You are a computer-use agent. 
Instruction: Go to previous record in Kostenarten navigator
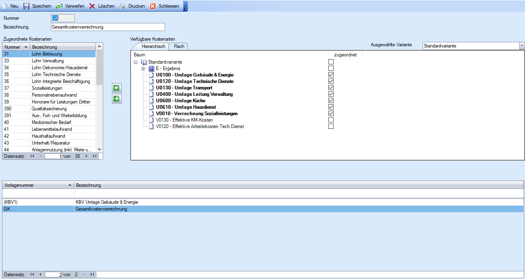(x=40, y=156)
